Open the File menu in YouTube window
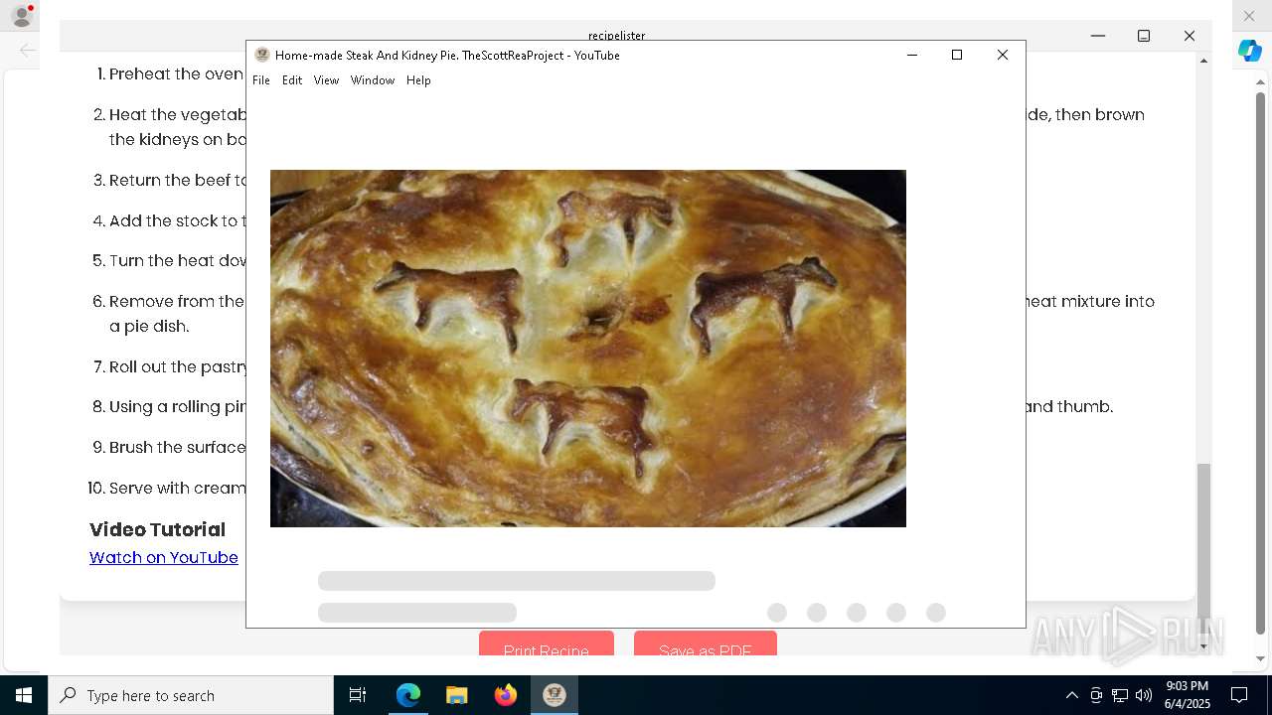Image resolution: width=1272 pixels, height=715 pixels. tap(260, 80)
